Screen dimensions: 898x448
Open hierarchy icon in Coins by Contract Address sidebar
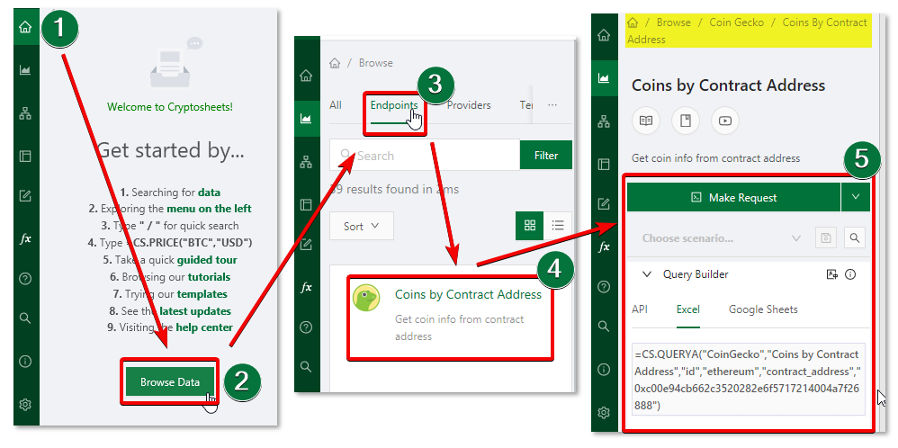pyautogui.click(x=604, y=121)
